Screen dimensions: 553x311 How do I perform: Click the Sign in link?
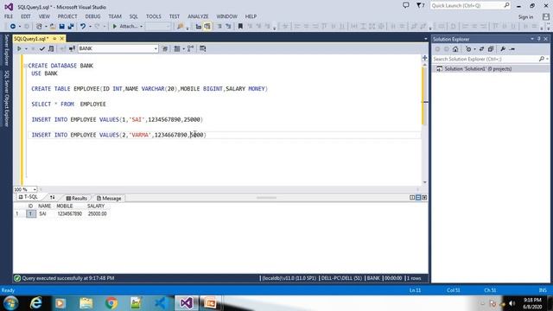pos(525,17)
